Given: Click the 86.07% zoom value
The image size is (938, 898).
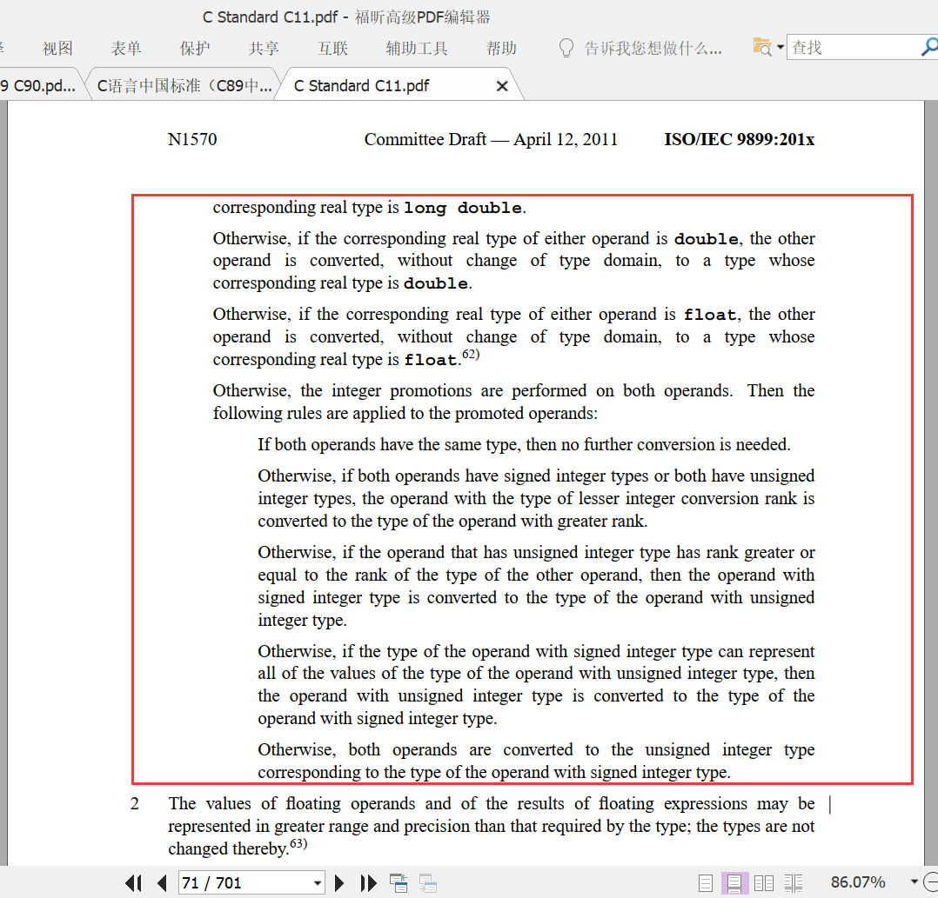Looking at the screenshot, I should click(858, 881).
